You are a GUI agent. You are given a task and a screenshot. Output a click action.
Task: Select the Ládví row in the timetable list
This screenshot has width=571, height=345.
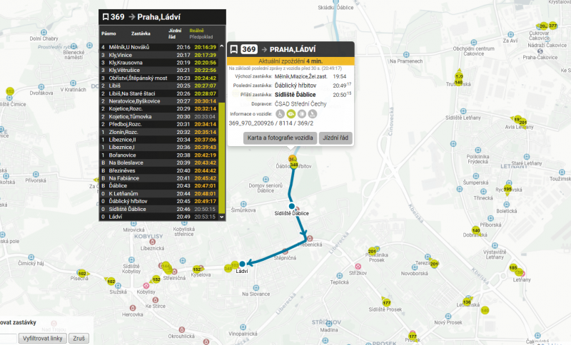click(158, 217)
